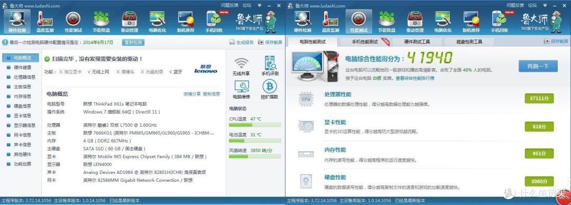571x205 pixels.
Task: Switch to the 手机性能测试 tab
Action: (x=364, y=42)
